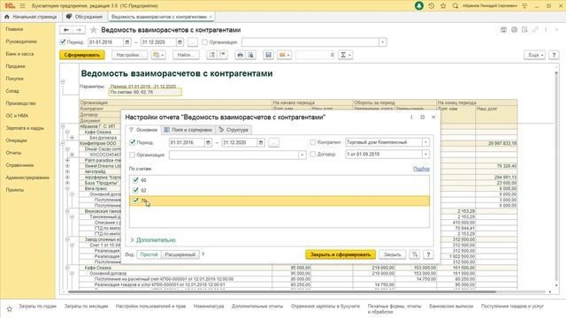This screenshot has height=318, width=566.
Task: Click the filter settings icon beside Закрыть
Action: (x=415, y=254)
